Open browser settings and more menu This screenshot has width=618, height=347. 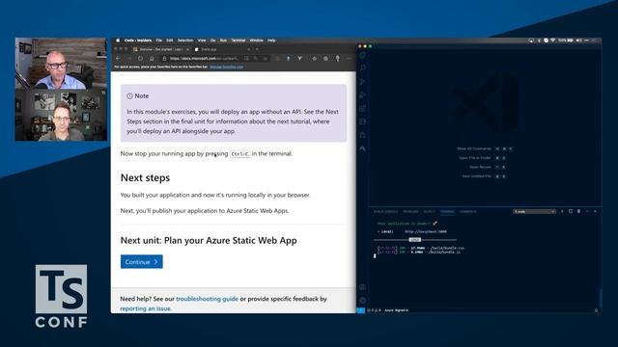coord(349,59)
